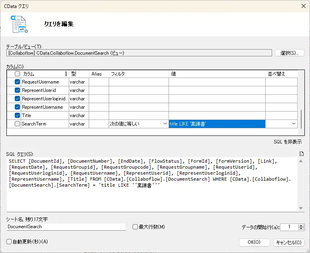Toggle the select-all columns header checkbox
The height and width of the screenshot is (253, 310).
coord(18,74)
